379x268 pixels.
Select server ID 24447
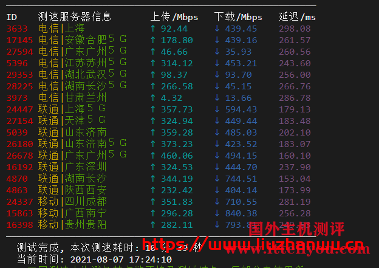click(19, 109)
